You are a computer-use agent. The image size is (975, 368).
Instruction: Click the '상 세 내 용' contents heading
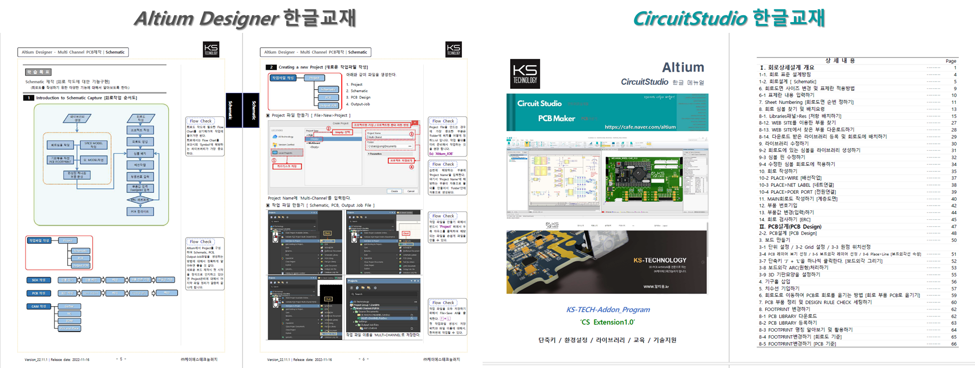click(840, 60)
